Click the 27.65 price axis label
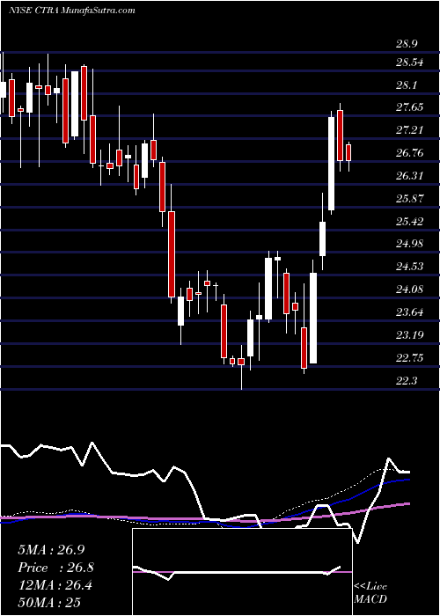Screen dimensions: 440x616 pos(410,107)
